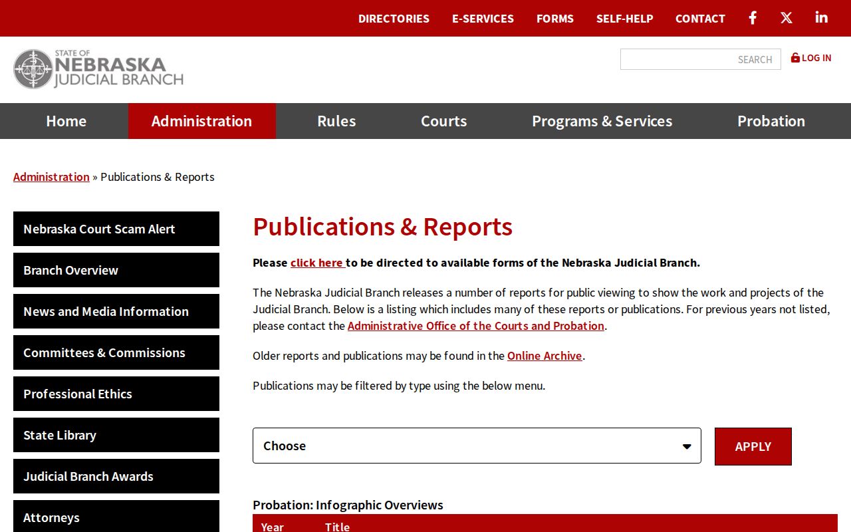Click 'Probation: Infographic Overviews' heading

click(x=348, y=505)
